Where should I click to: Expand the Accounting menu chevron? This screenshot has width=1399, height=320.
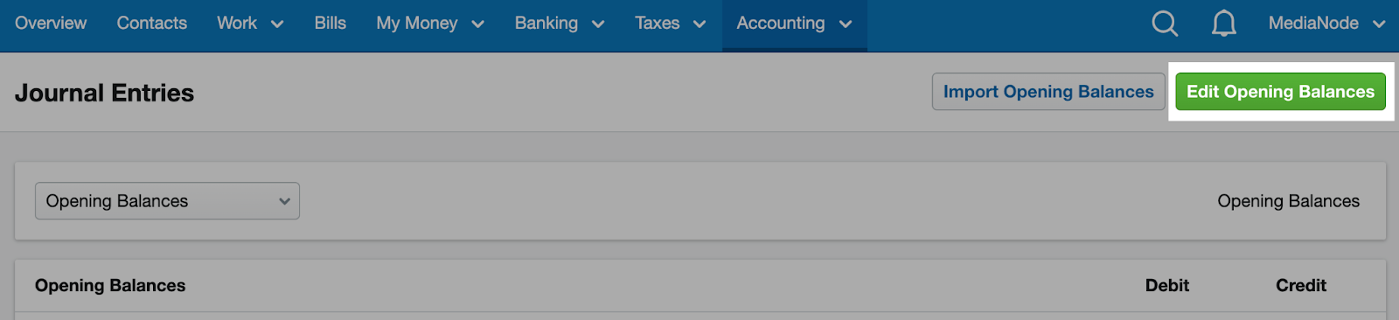click(846, 24)
